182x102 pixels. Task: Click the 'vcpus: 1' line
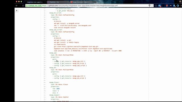click(x=56, y=91)
